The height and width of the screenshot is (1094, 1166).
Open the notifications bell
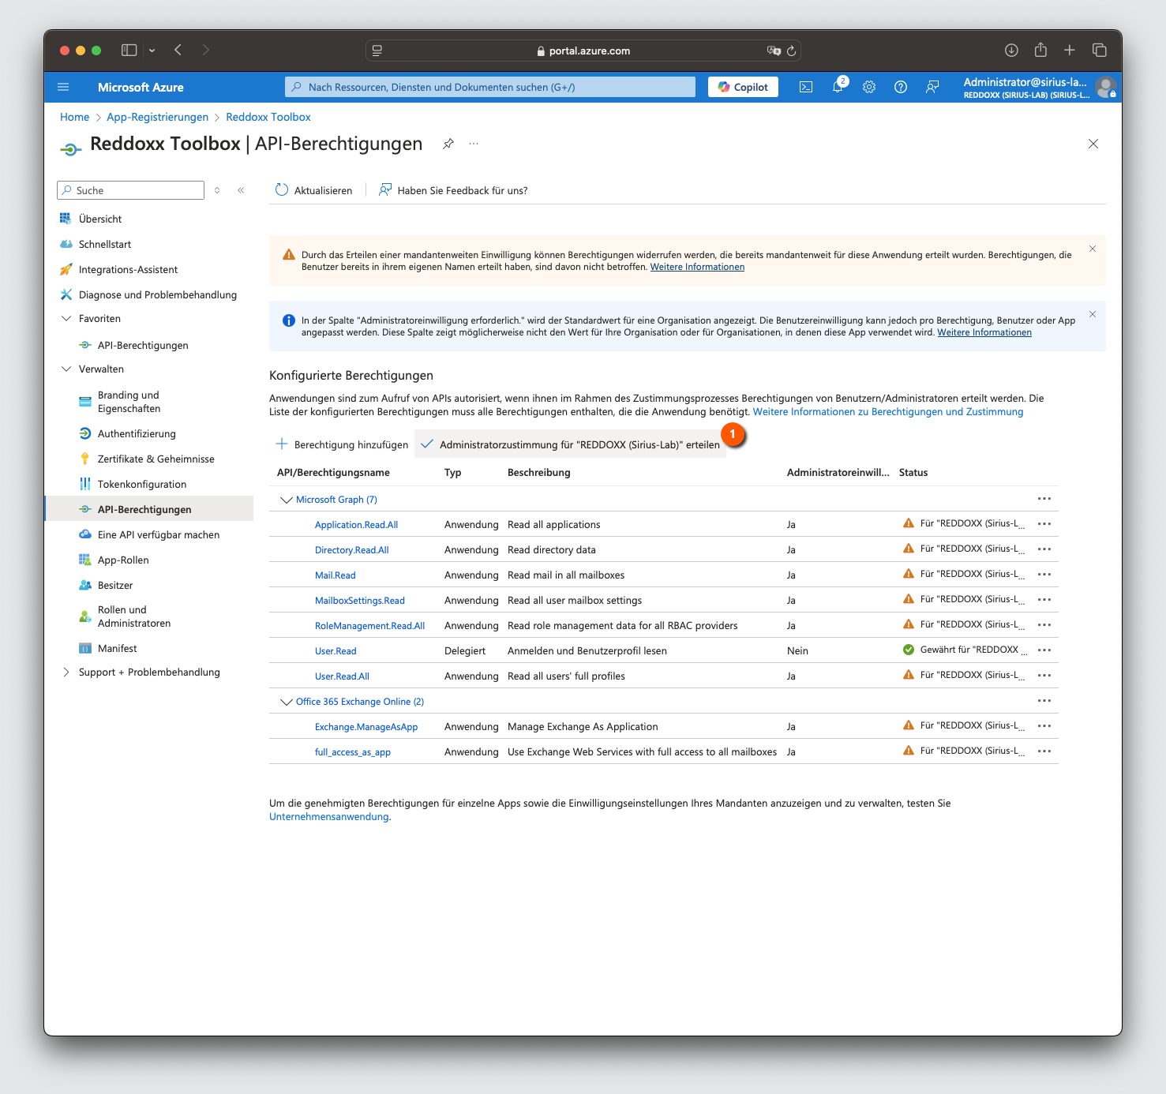pyautogui.click(x=838, y=87)
